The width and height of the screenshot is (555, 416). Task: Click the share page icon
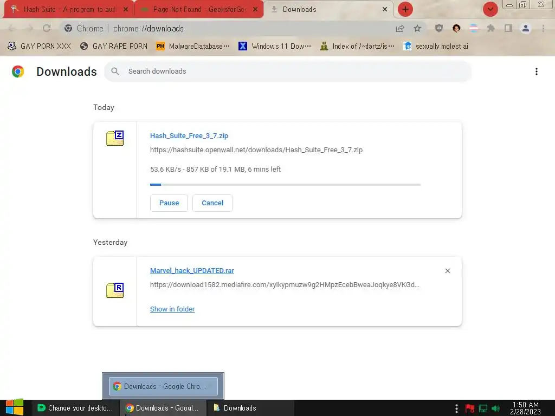(x=400, y=28)
